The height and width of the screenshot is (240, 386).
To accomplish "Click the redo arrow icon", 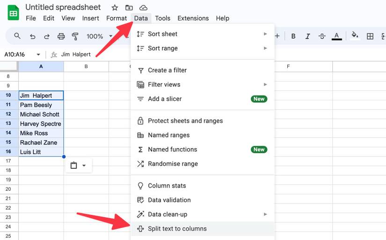I will (x=47, y=36).
